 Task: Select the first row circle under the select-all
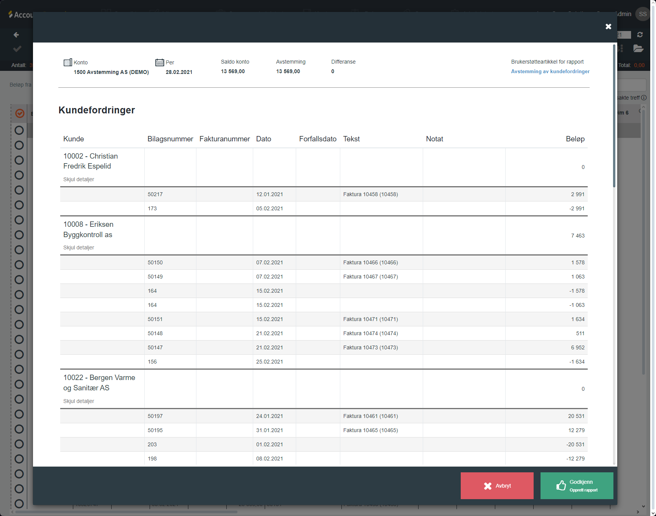click(19, 130)
